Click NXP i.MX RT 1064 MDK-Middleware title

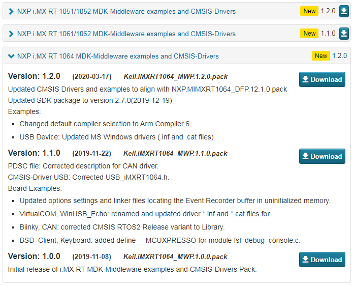(118, 56)
